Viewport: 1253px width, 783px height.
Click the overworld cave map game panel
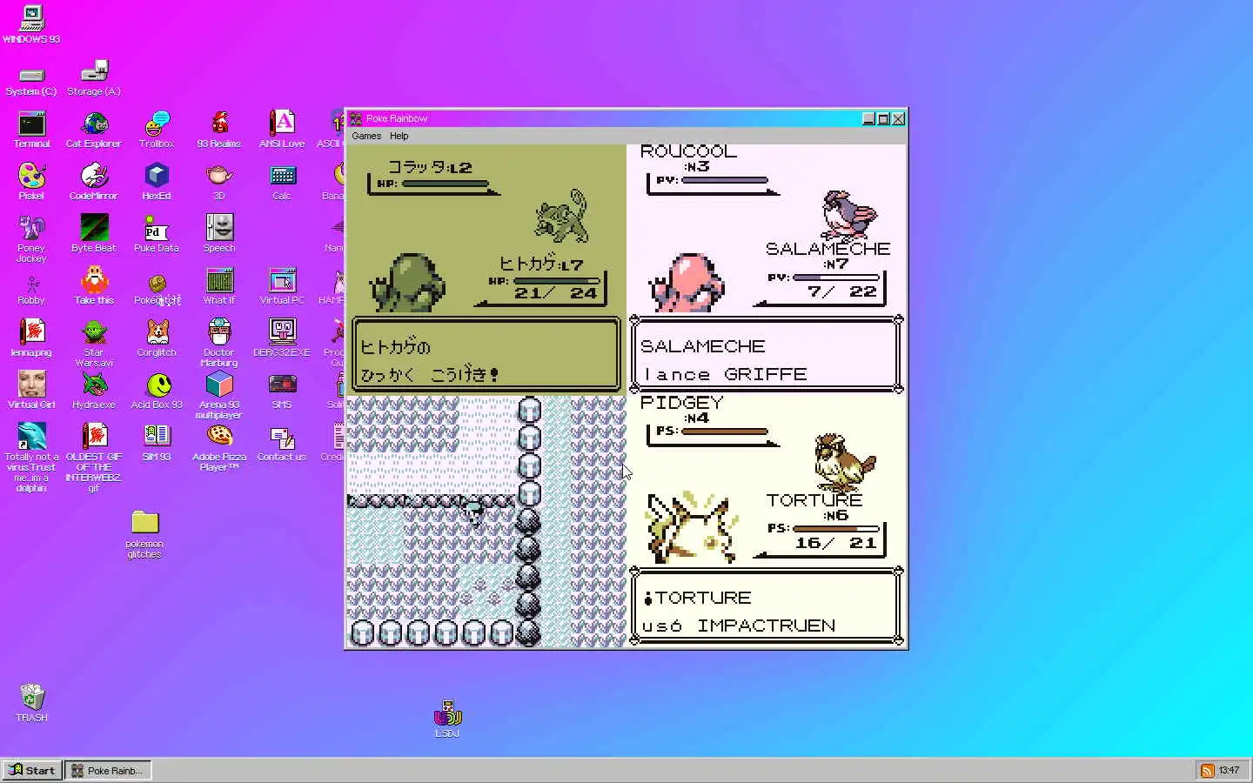[x=486, y=521]
